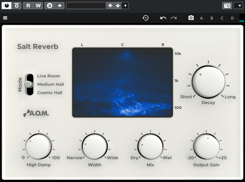The image size is (245, 182).
Task: Undo the last change
Action: [x=163, y=18]
